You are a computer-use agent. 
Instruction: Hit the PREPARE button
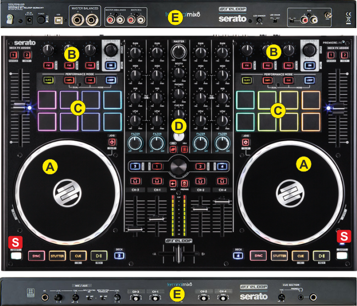[185, 183]
